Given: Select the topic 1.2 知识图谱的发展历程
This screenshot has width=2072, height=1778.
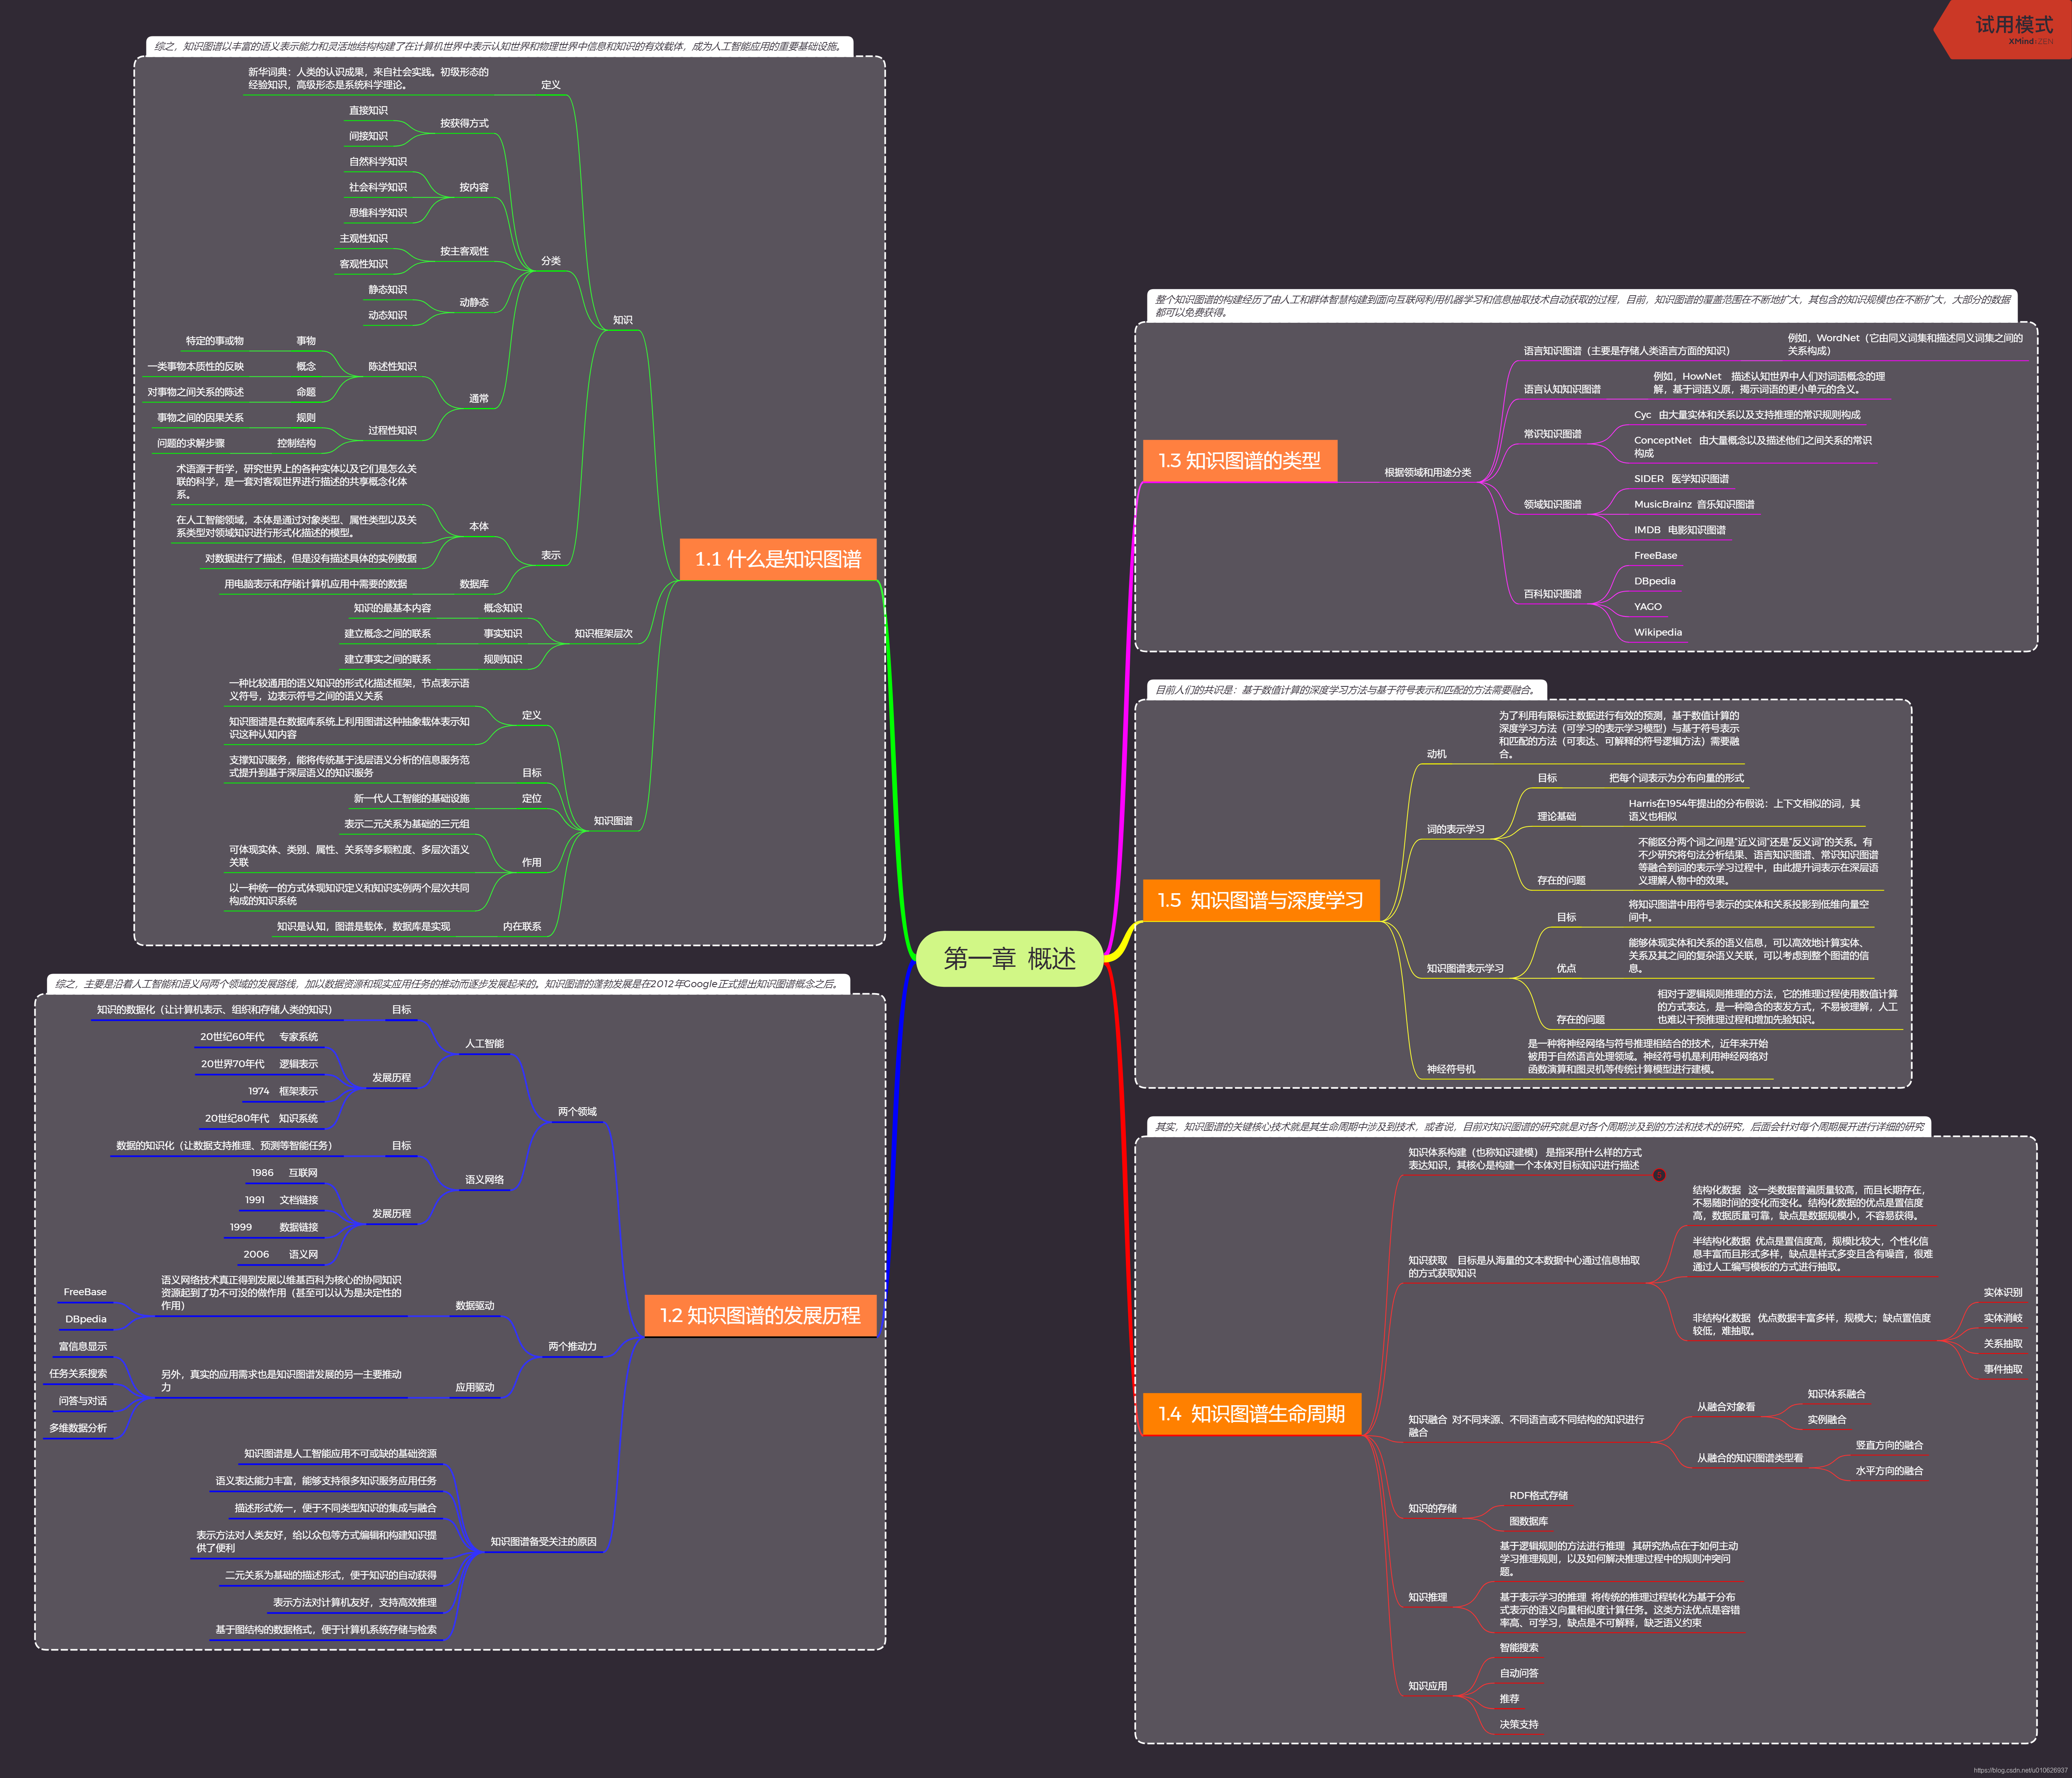Looking at the screenshot, I should (x=760, y=1315).
